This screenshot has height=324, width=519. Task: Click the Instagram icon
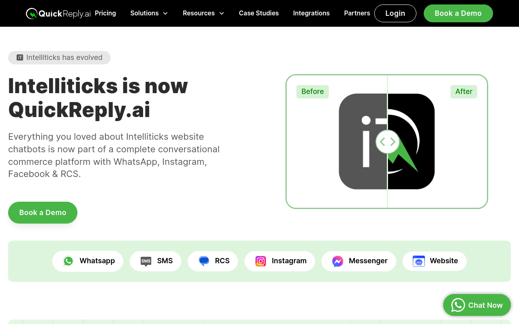point(261,261)
